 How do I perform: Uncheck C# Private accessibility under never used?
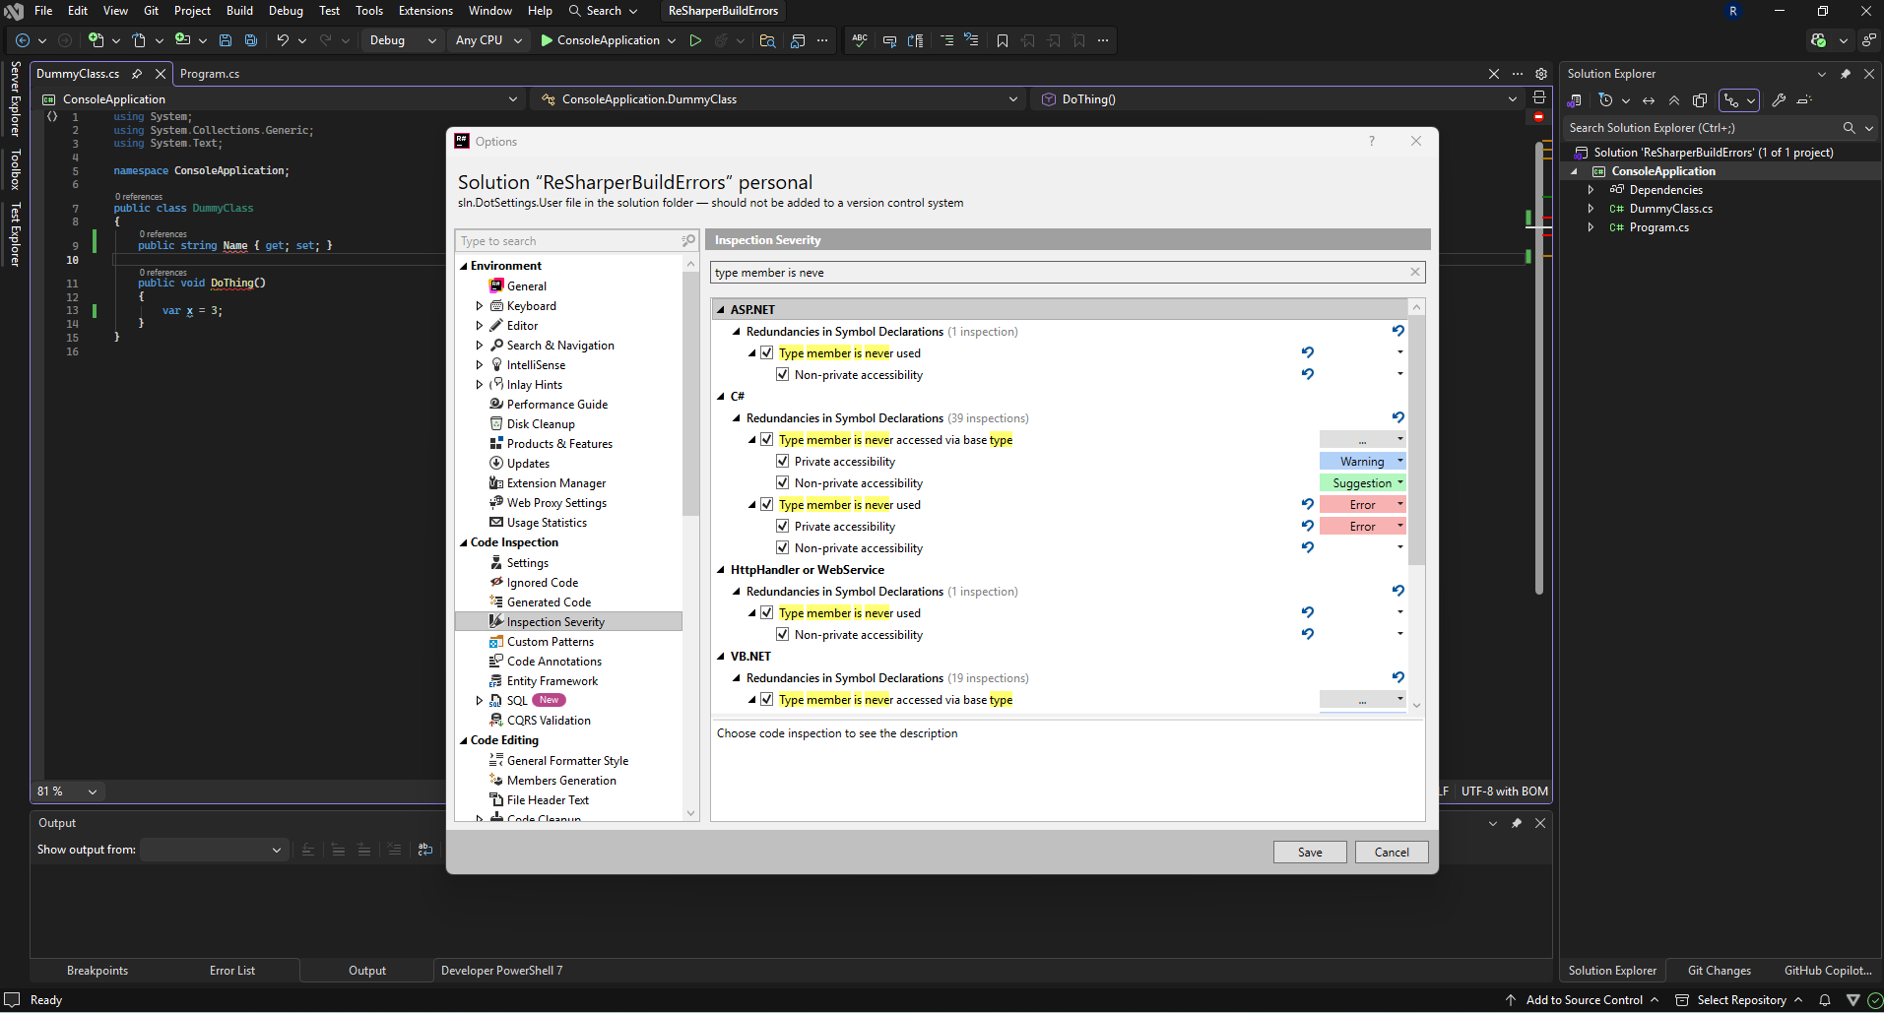coord(783,527)
